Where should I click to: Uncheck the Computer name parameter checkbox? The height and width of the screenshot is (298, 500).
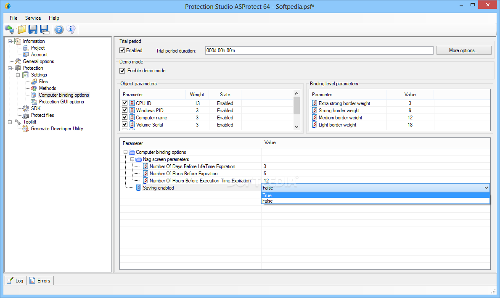[x=124, y=117]
